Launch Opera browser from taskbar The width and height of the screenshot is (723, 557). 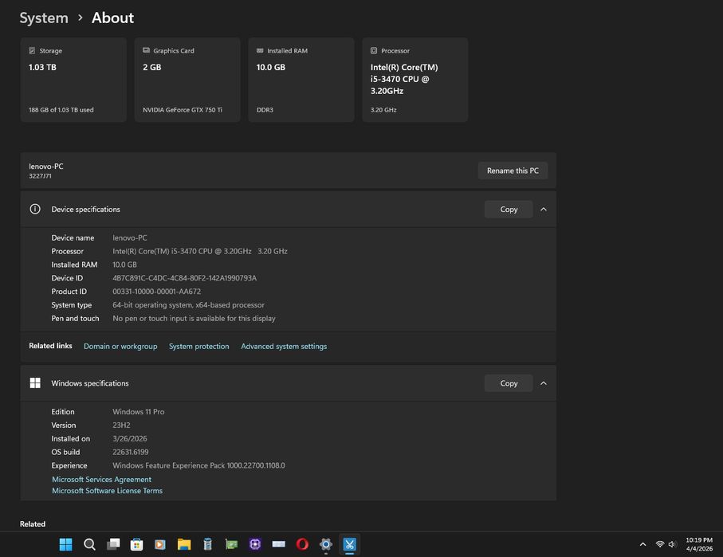pyautogui.click(x=302, y=544)
